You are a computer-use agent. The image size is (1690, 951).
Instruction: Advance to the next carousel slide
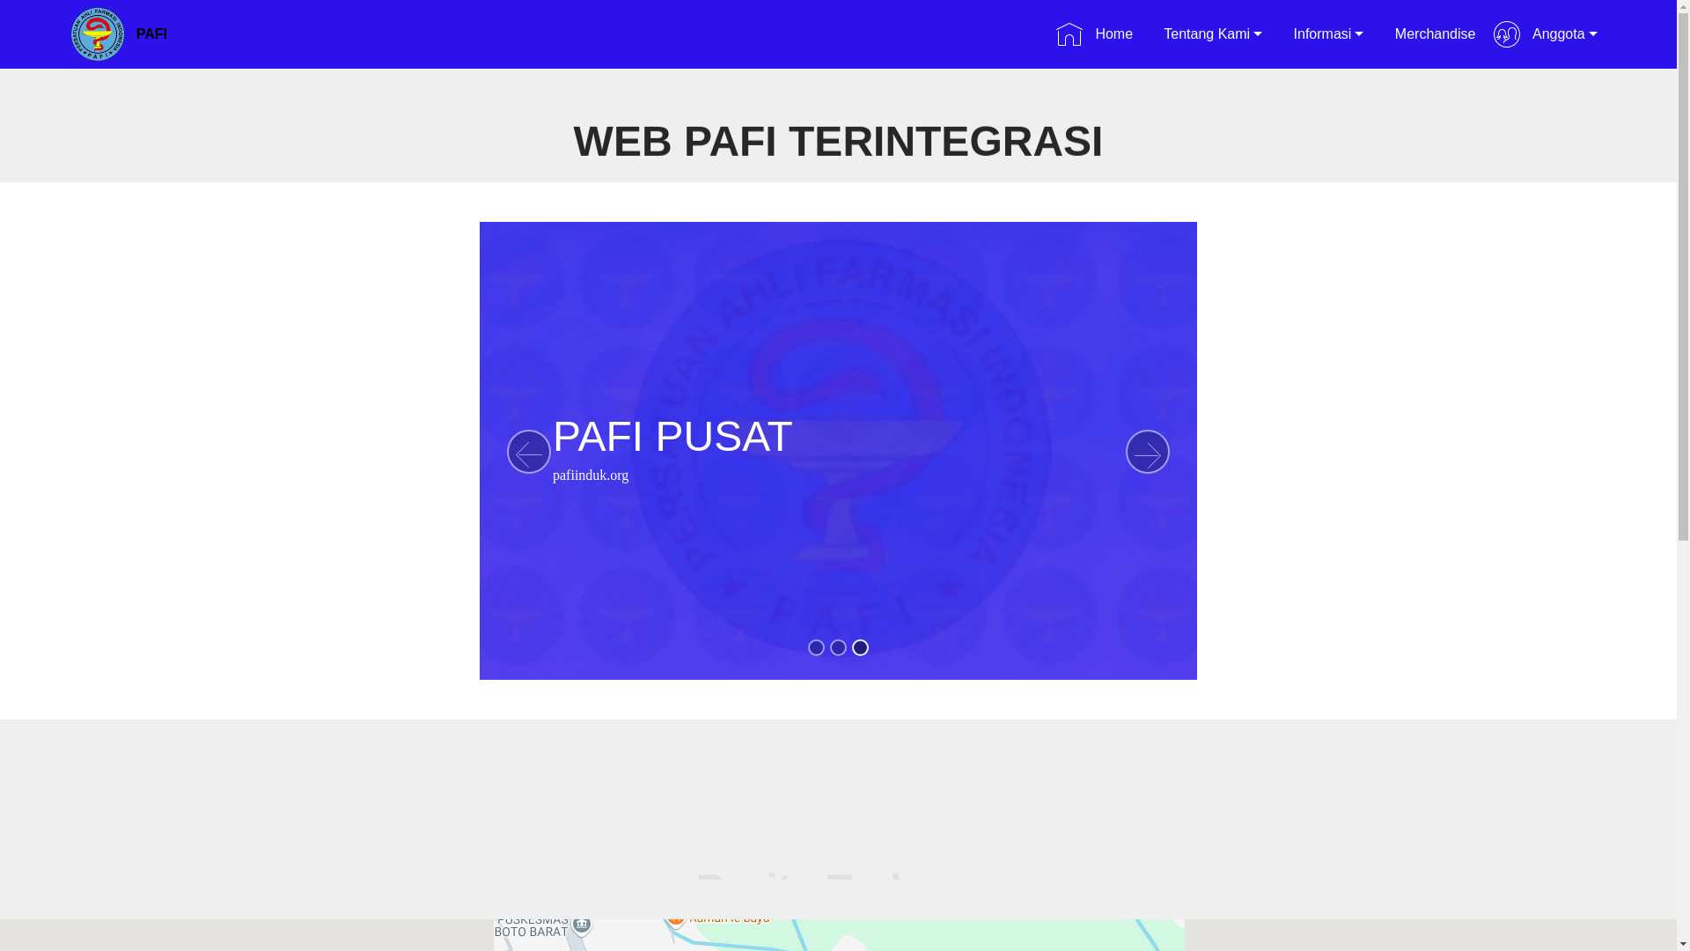click(1148, 452)
